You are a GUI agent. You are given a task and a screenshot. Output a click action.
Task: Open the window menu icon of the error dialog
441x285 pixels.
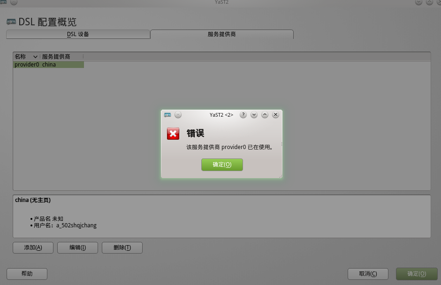(167, 115)
